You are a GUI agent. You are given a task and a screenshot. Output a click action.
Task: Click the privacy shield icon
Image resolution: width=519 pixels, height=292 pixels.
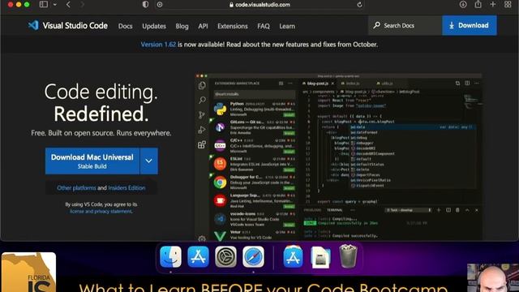coord(145,4)
